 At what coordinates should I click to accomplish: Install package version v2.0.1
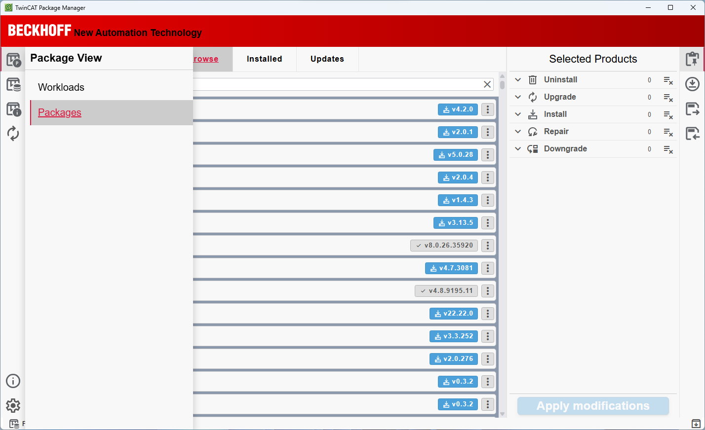(458, 132)
